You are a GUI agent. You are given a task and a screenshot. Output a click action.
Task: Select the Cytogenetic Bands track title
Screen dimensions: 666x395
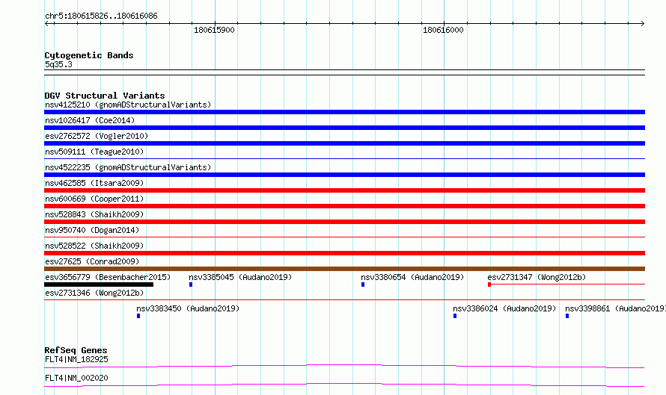[x=89, y=55]
